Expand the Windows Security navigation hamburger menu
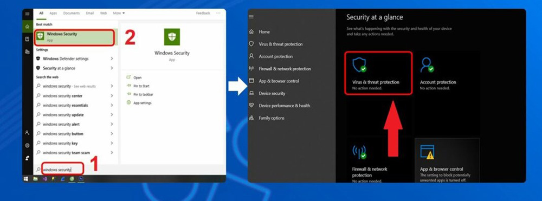The height and width of the screenshot is (201, 542). [x=251, y=17]
